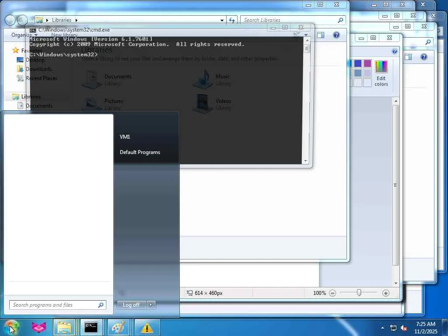Click the Start menu search magnifier
448x336 pixels.
101,305
